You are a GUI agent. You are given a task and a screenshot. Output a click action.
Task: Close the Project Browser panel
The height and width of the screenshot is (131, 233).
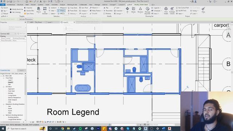click(25, 74)
